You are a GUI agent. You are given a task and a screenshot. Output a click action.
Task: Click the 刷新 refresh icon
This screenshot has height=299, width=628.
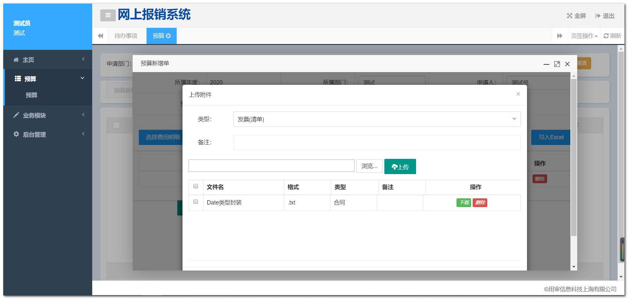[x=606, y=36]
